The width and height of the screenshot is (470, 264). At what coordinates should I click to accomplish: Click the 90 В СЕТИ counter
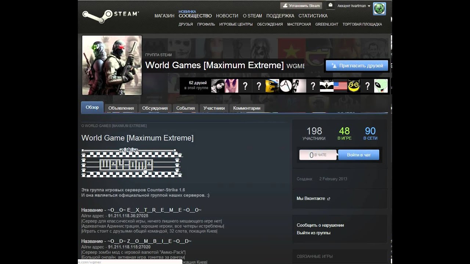[x=370, y=133]
